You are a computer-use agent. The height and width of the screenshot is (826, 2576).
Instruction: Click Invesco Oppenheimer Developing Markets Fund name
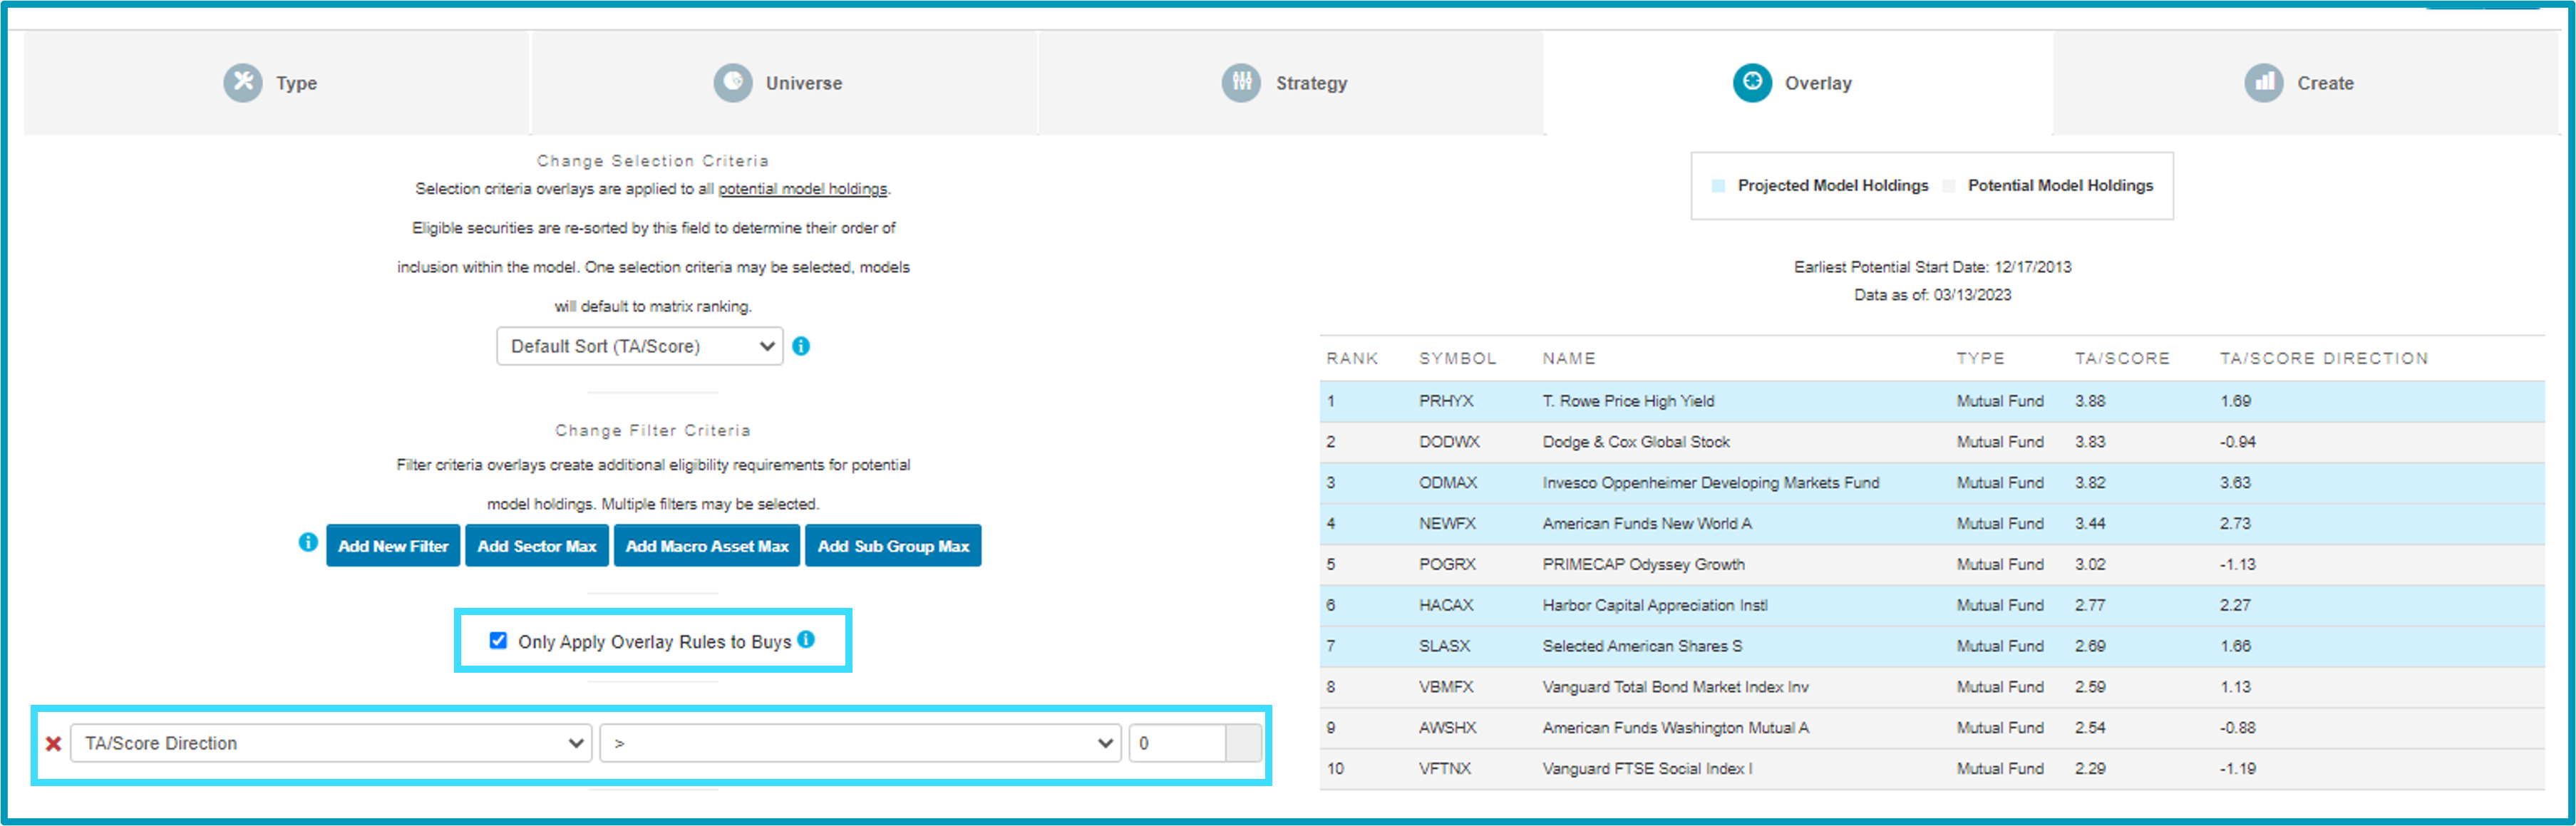coord(1711,483)
